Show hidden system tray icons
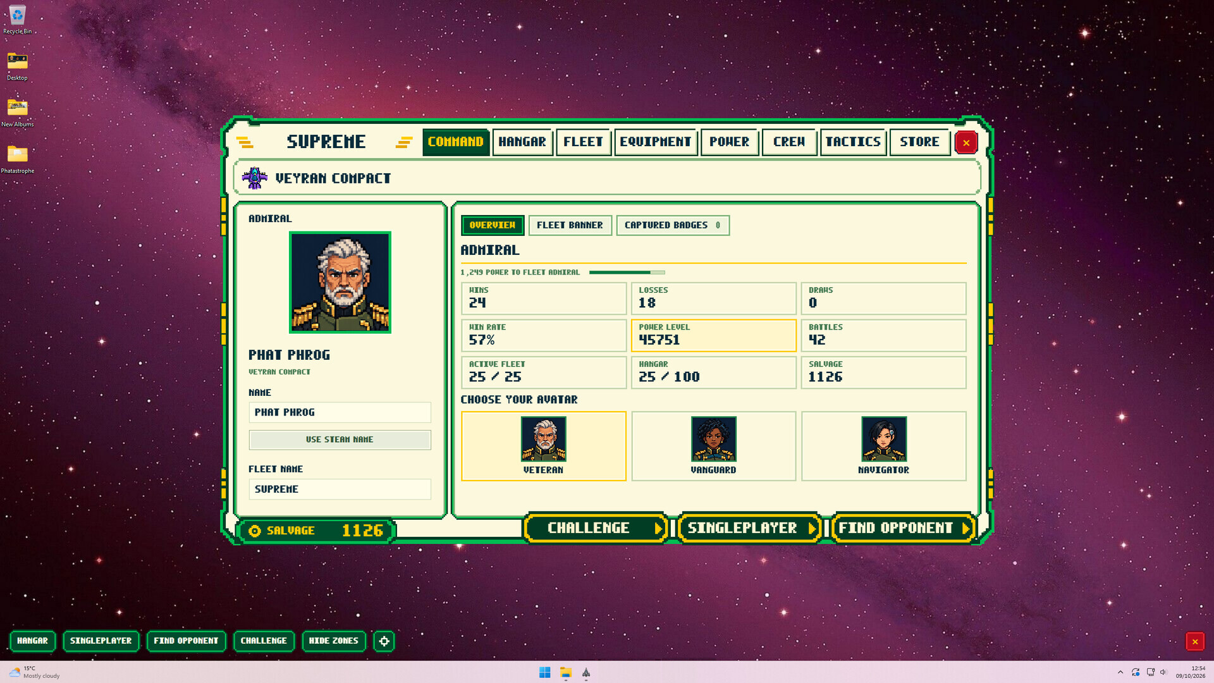 (1120, 672)
